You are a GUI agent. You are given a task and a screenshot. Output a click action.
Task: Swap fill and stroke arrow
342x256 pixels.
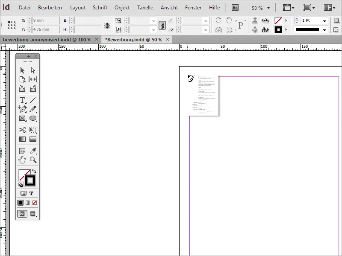coord(34,171)
